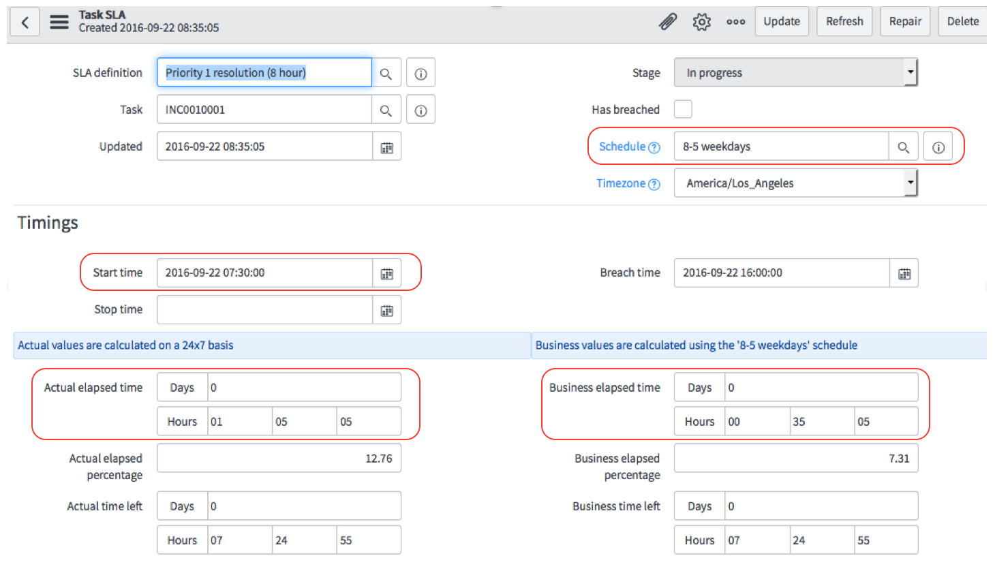Open the calendar picker for Updated field
Screen dimensions: 995x571
tap(386, 146)
